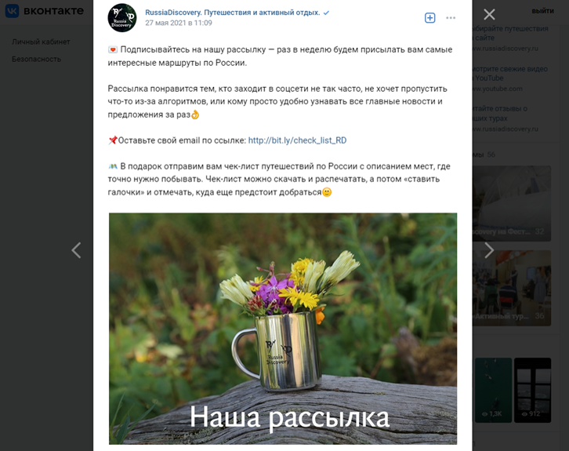Click the выйти logout link
This screenshot has height=451, width=569.
point(543,11)
